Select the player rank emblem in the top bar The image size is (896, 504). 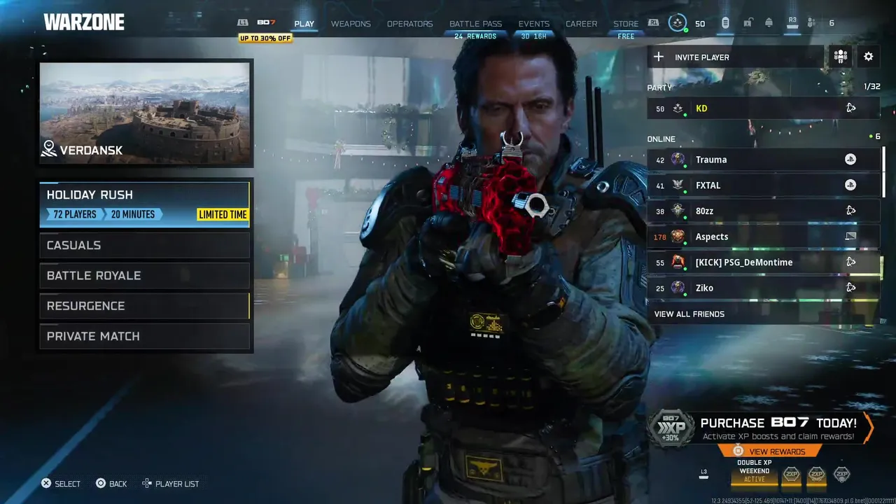pos(677,23)
